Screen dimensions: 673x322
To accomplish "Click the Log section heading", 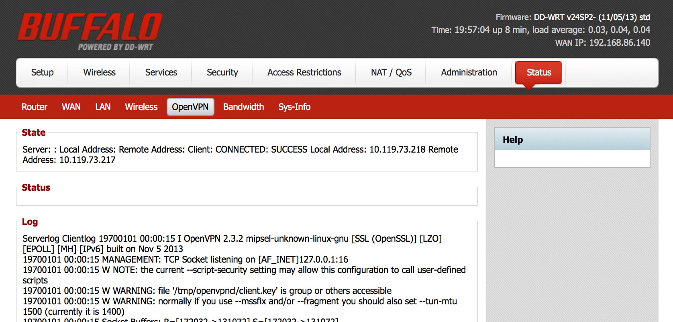I will (x=30, y=222).
